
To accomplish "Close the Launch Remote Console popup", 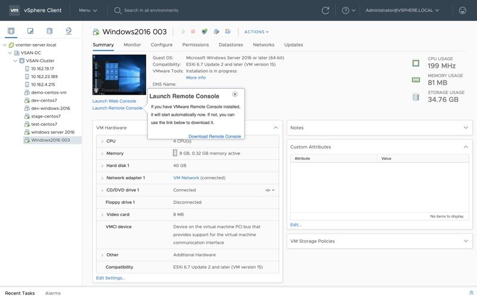I will [x=235, y=94].
